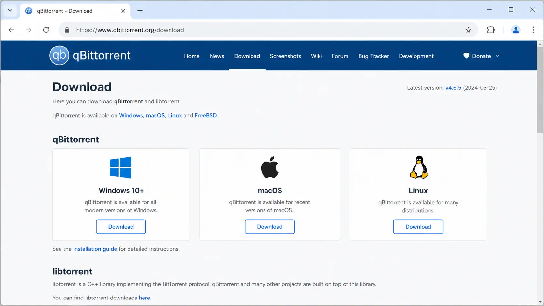Click the scrollbar down arrow
544x306 pixels.
click(x=540, y=302)
